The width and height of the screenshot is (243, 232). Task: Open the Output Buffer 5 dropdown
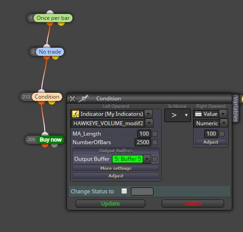[147, 159]
